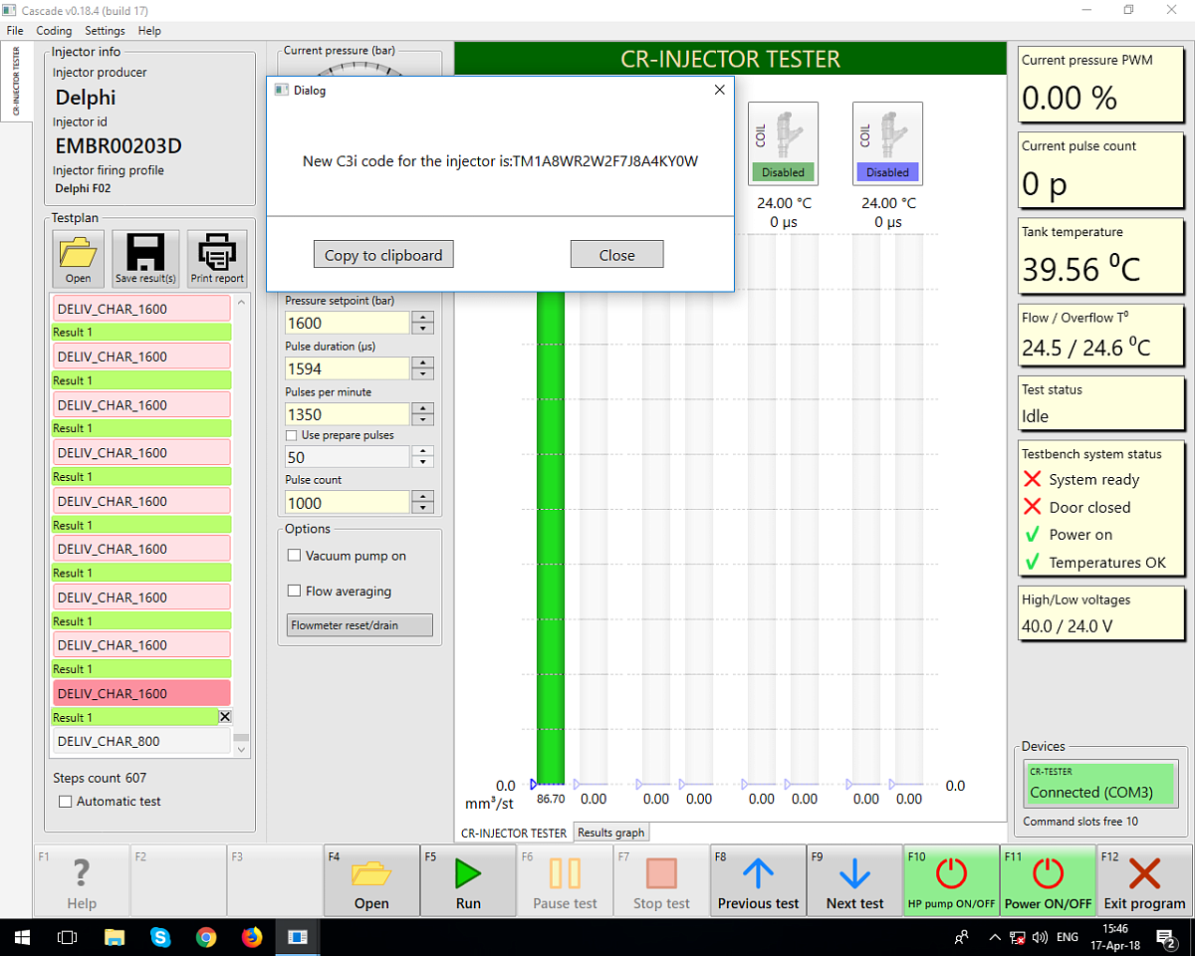This screenshot has width=1195, height=956.
Task: Go to Next test with down arrow
Action: point(854,880)
